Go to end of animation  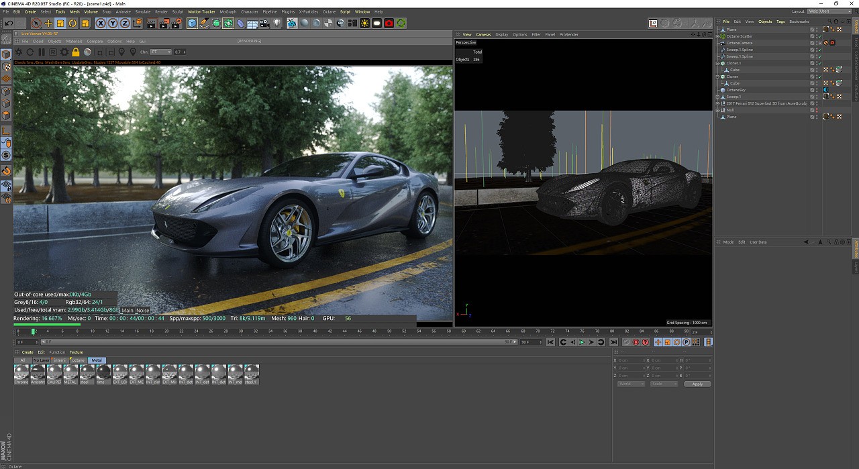click(x=613, y=342)
